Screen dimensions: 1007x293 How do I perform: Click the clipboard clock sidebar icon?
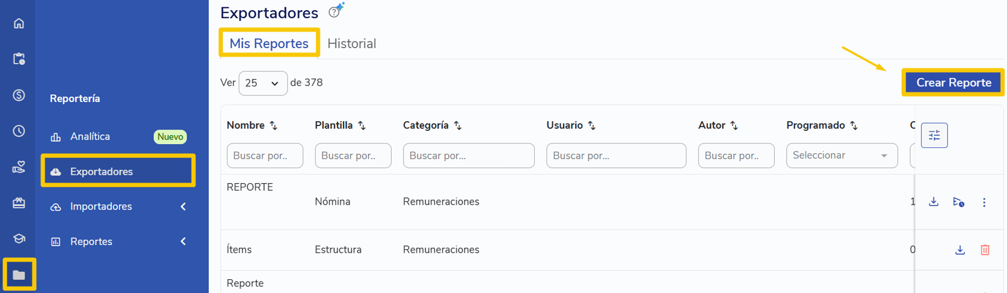click(19, 59)
